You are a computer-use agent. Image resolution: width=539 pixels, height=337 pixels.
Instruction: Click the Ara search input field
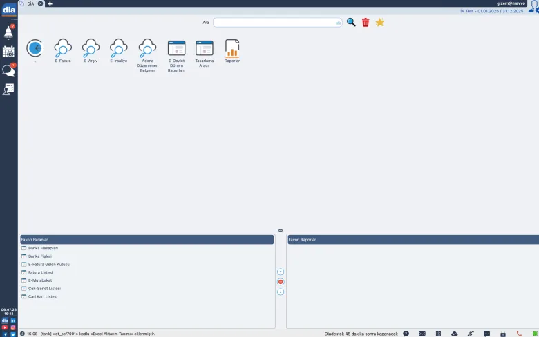point(277,23)
